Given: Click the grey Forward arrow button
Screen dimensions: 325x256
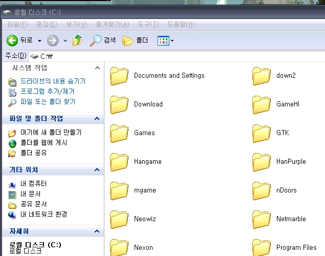Looking at the screenshot, I should [53, 40].
